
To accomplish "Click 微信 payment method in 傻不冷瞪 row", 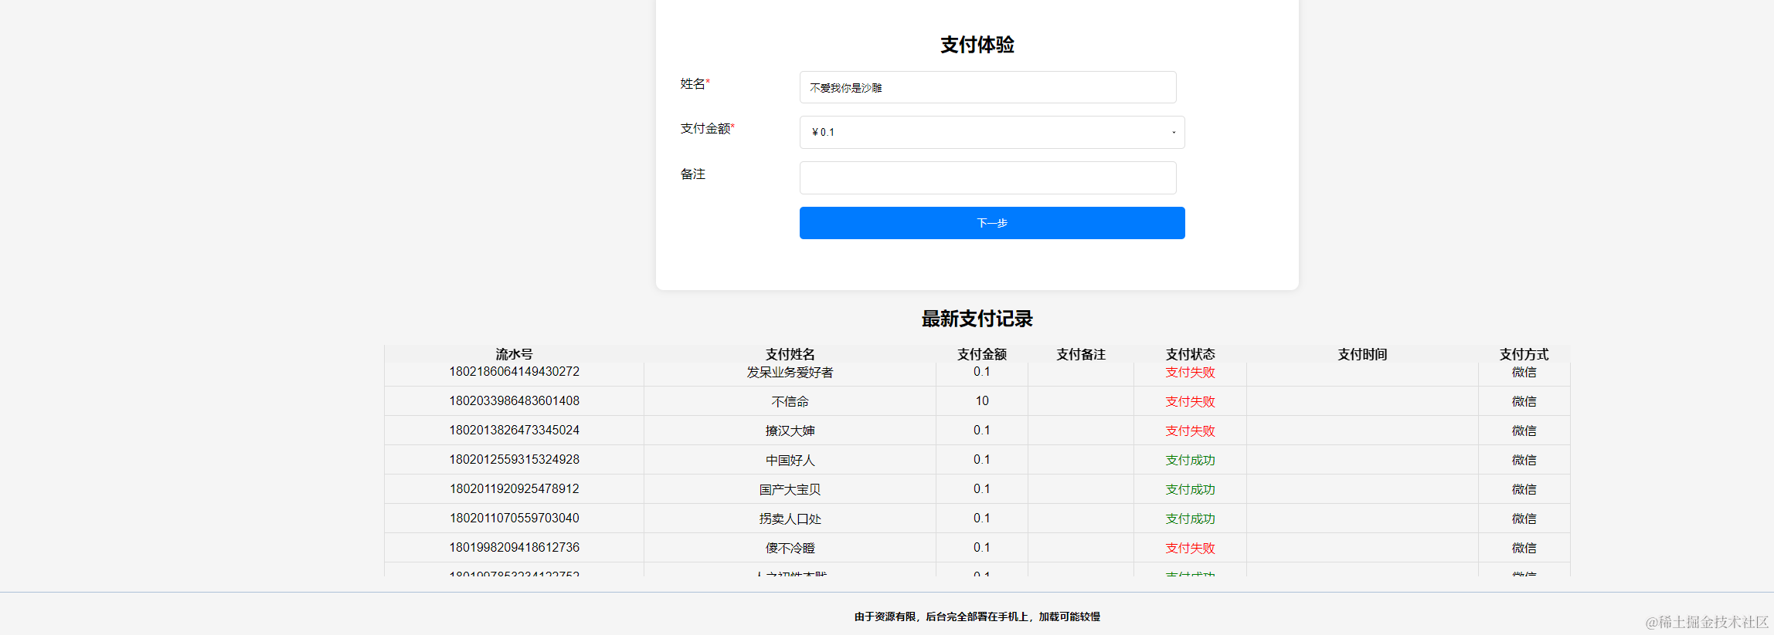I will click(x=1524, y=548).
